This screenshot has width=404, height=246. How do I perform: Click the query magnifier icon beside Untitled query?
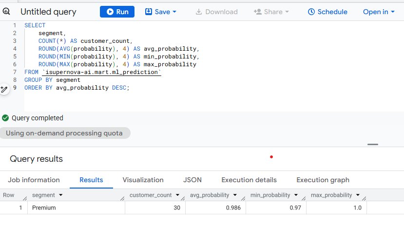click(6, 11)
